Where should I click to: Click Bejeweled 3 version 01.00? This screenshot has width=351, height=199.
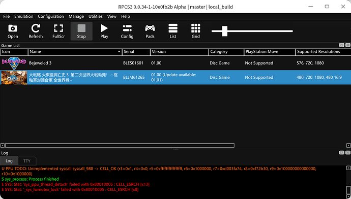point(156,63)
